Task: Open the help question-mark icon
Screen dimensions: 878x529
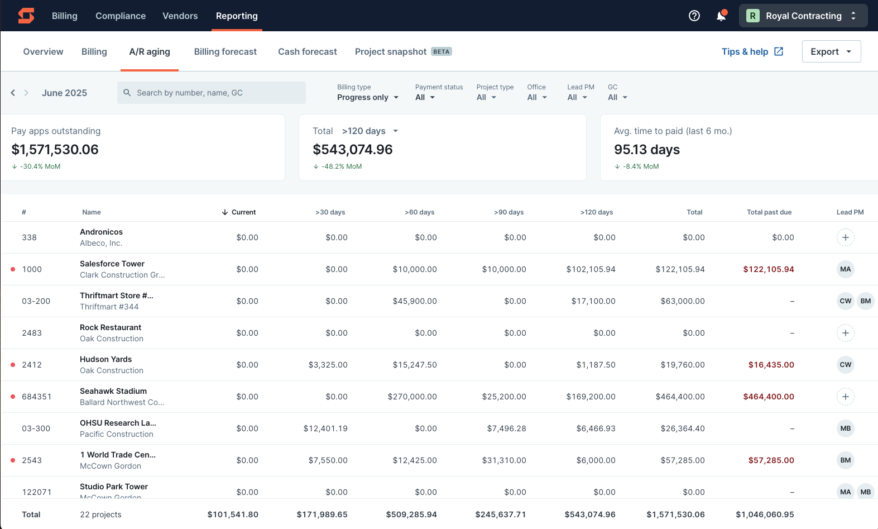Action: 694,16
